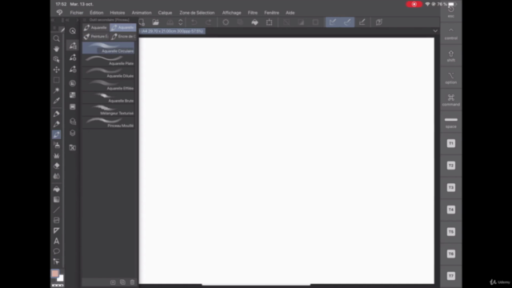Choose the Pinceau Mouillé brush
Viewport: 512px width, 288px height.
point(109,122)
